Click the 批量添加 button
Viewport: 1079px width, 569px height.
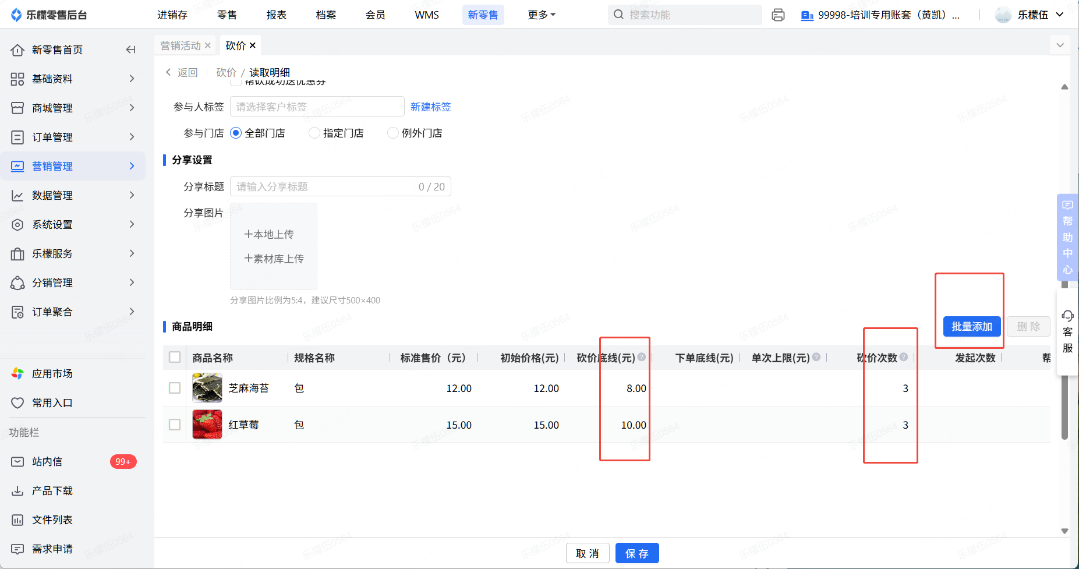[972, 327]
